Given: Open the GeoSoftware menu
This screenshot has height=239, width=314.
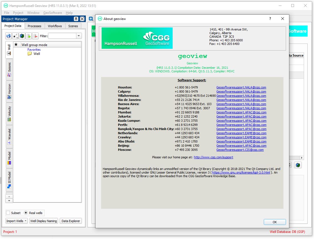Looking at the screenshot, I should pyautogui.click(x=52, y=13).
